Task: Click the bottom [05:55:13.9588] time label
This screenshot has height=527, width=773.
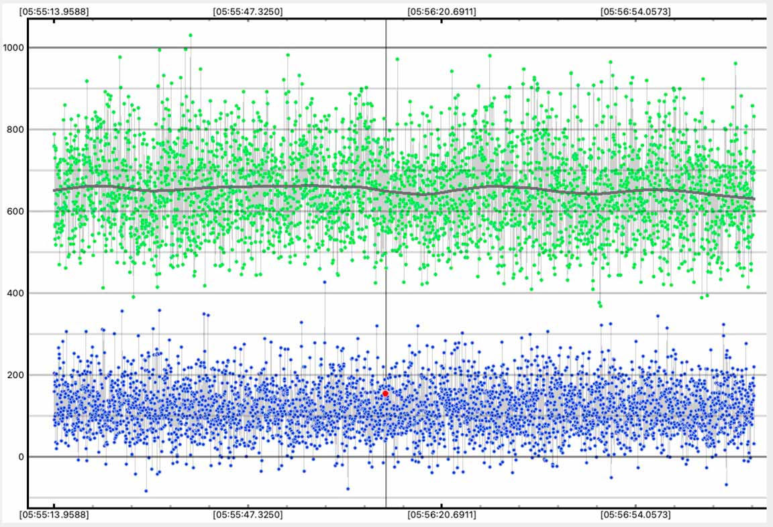Action: coord(54,515)
